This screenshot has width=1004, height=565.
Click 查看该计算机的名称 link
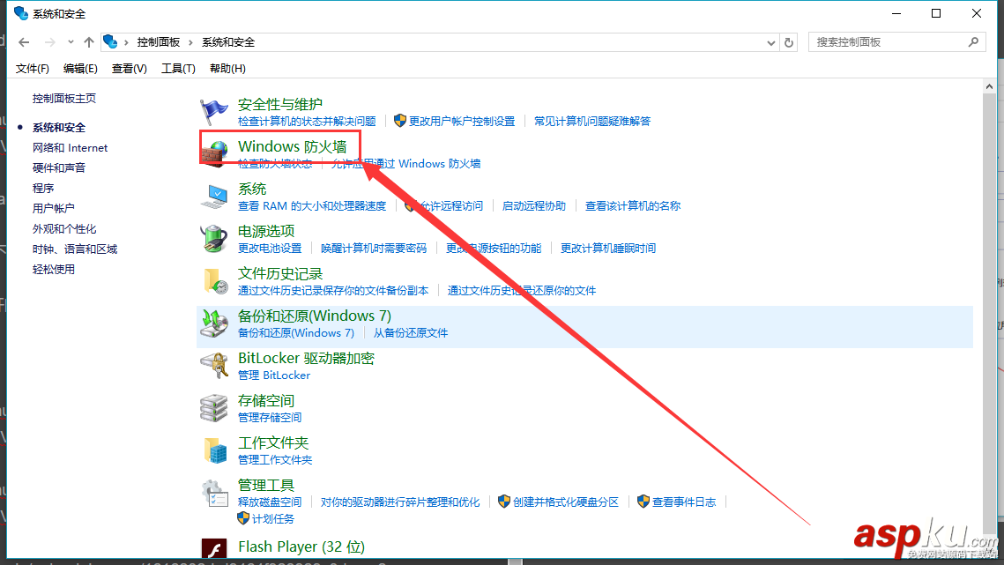633,206
